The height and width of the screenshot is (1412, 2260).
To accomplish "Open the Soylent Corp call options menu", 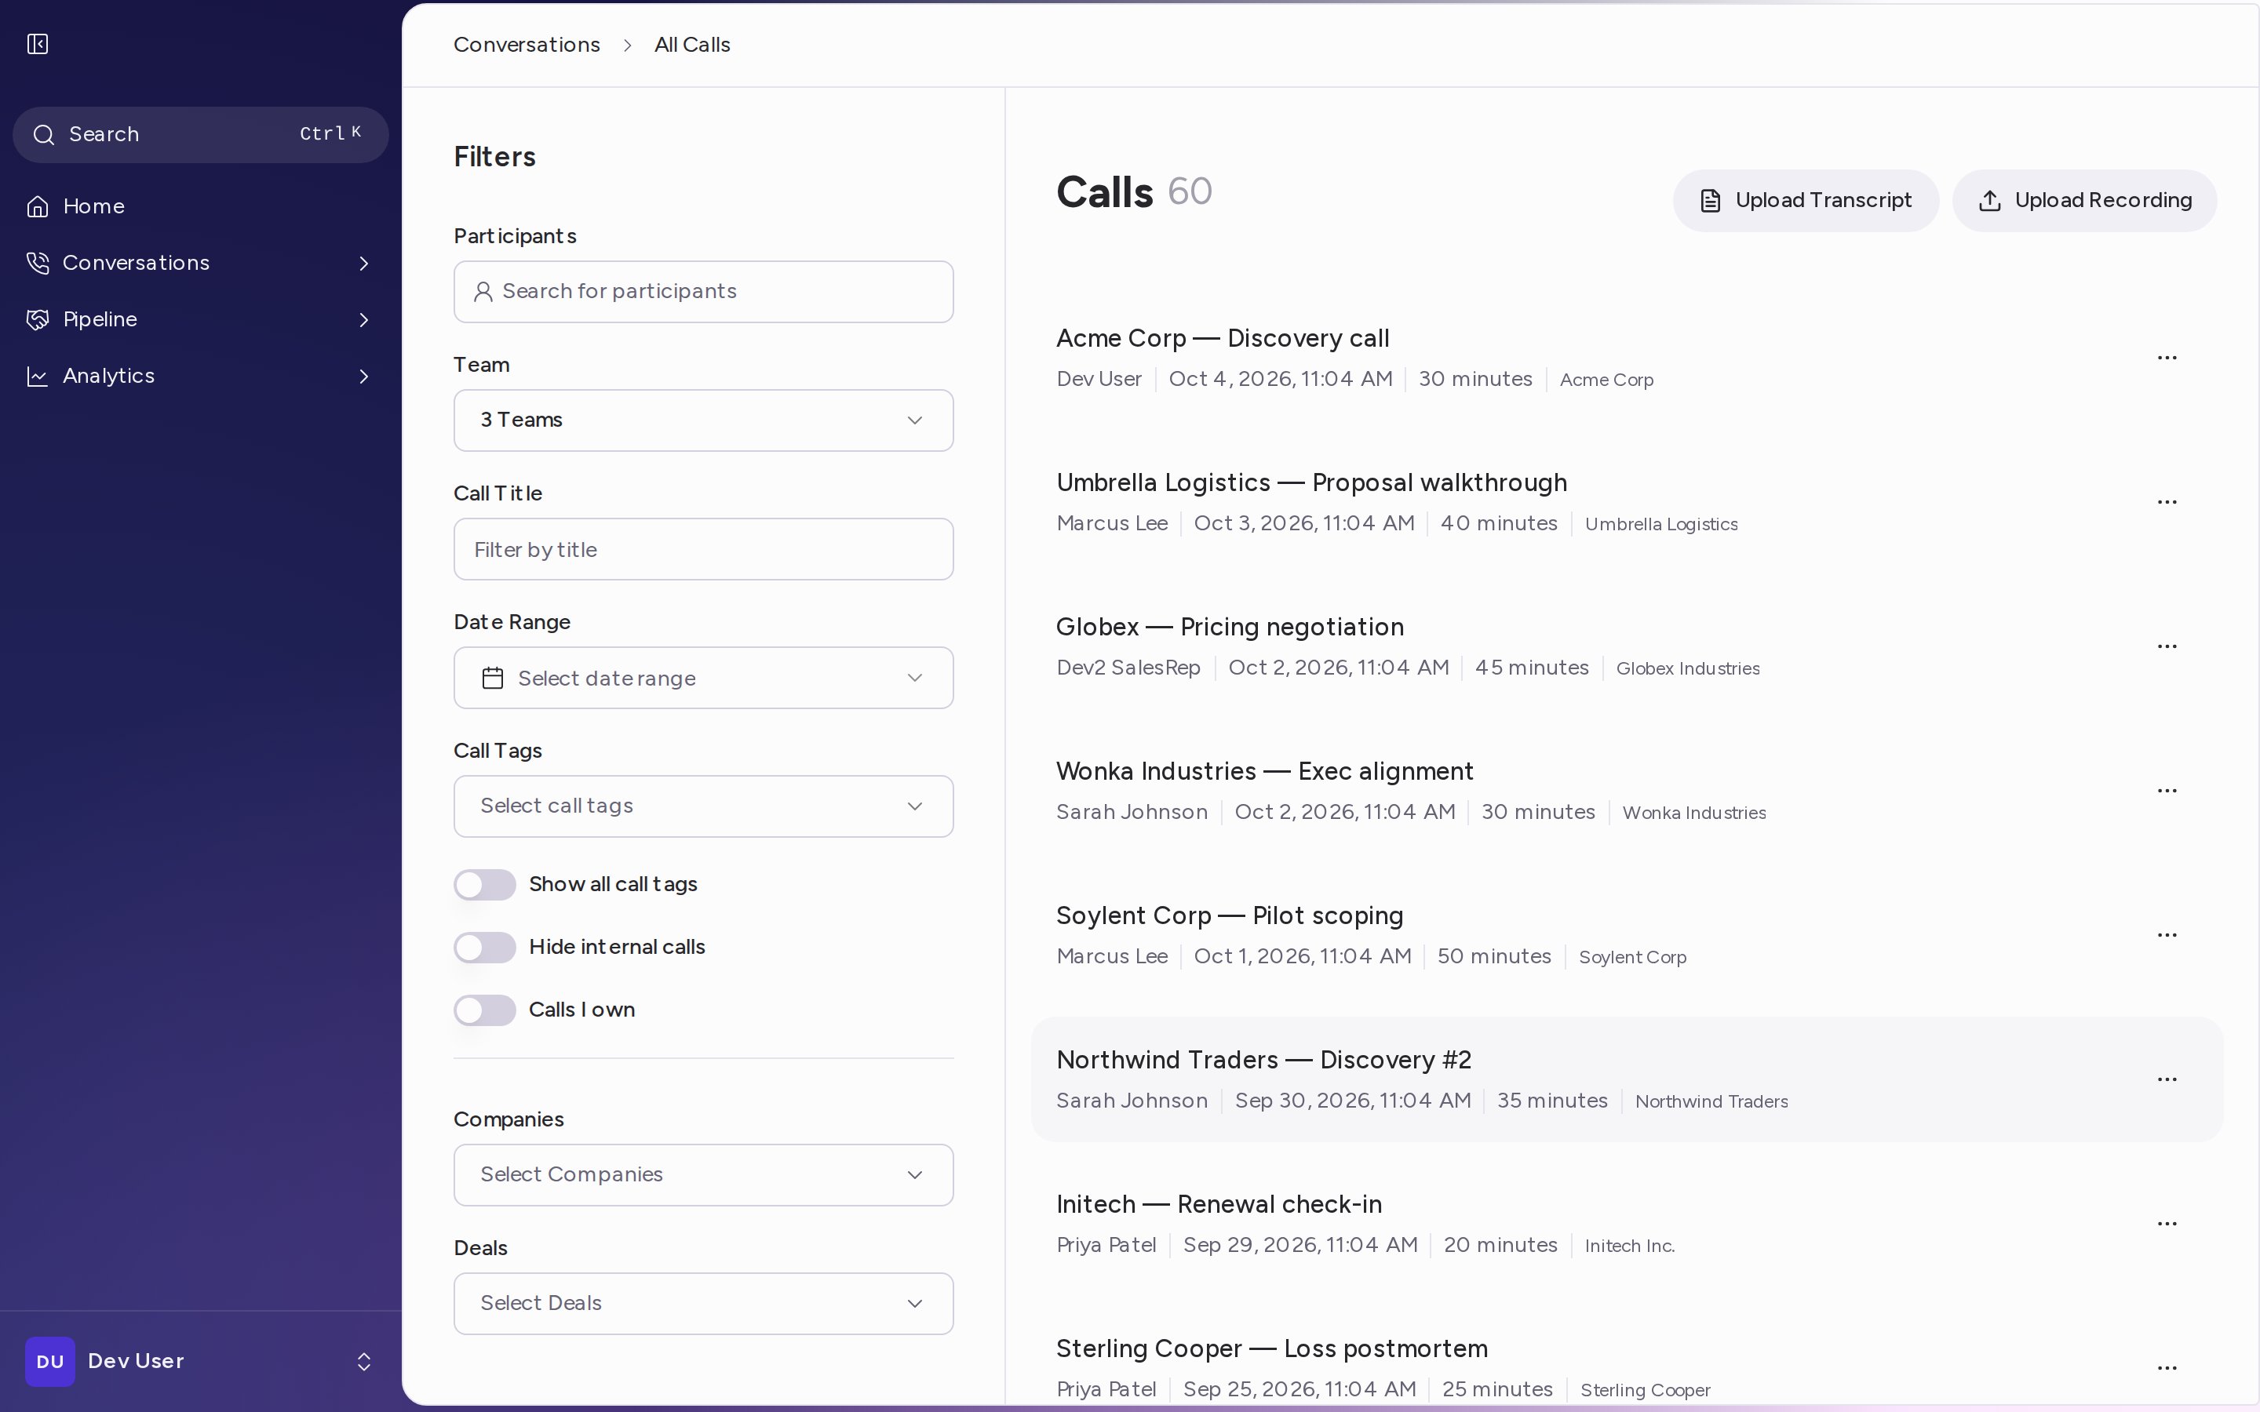I will click(2167, 935).
